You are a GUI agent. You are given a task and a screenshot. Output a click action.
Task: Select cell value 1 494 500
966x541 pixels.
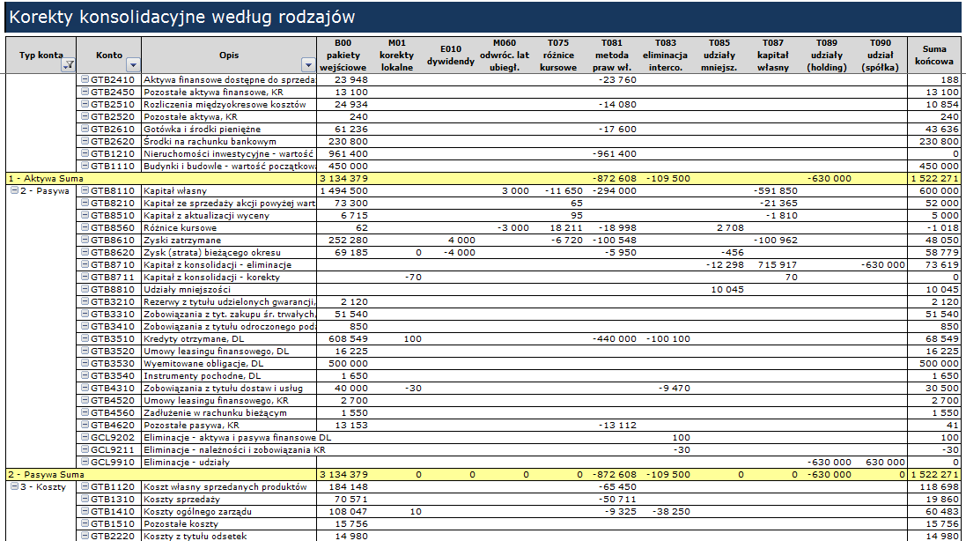(343, 190)
